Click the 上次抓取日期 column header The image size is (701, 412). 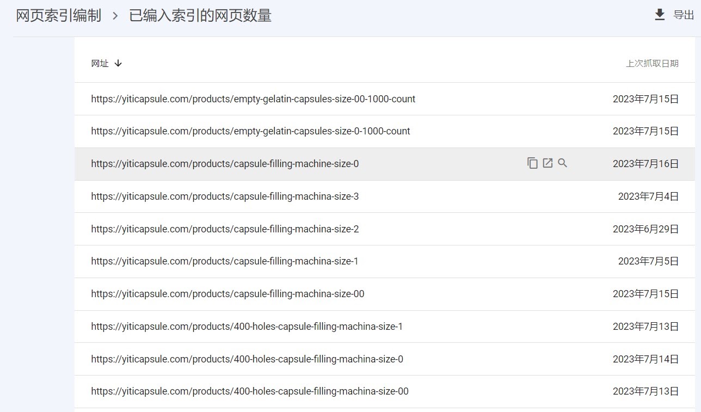[652, 63]
